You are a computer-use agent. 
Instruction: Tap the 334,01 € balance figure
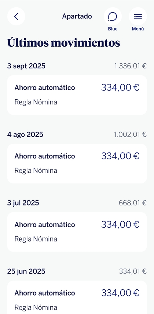[x=133, y=271]
